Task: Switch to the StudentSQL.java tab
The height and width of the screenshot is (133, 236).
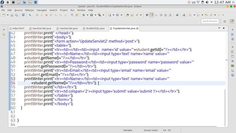Action: coord(94,28)
